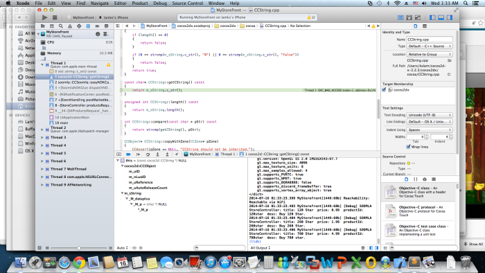Screen dimensions: 485x273
Task: Click the Step Over debugger icon
Action: pos(148,154)
